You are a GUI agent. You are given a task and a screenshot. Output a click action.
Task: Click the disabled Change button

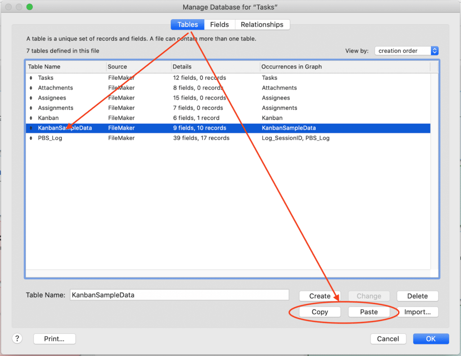(x=369, y=296)
